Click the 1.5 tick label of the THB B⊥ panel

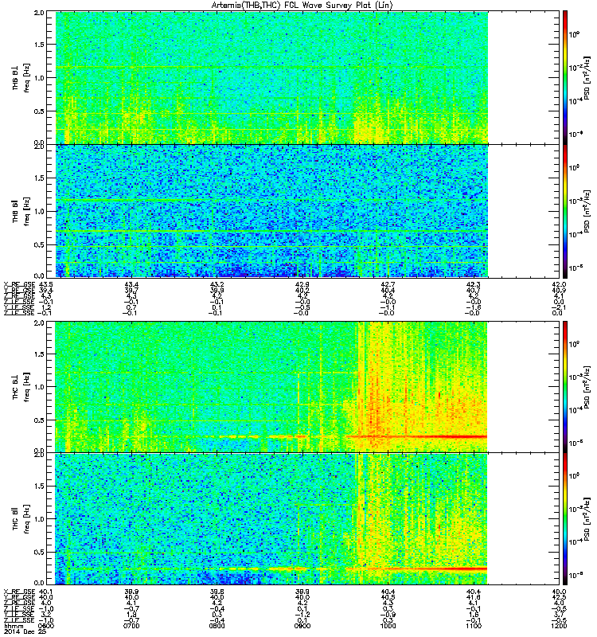39,45
